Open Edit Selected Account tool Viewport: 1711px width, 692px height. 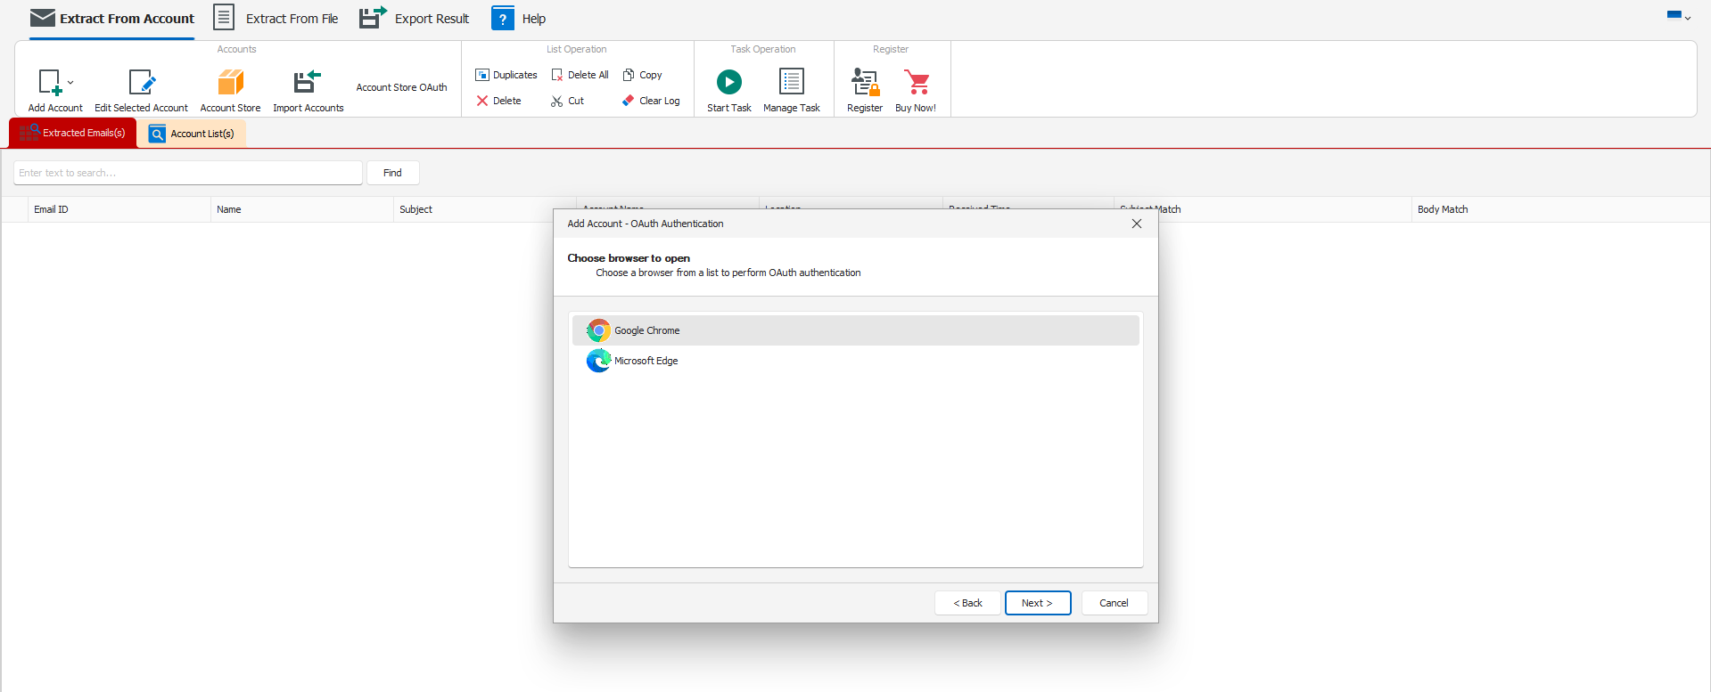(141, 84)
